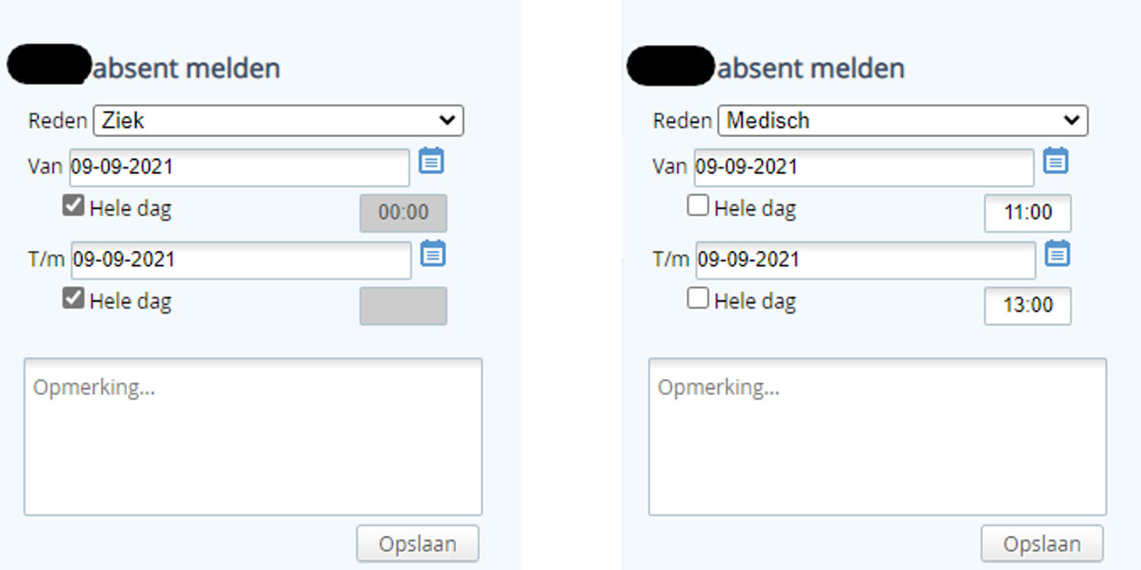Uncheck Hele dag under T/m in Ziek form

coord(73,299)
